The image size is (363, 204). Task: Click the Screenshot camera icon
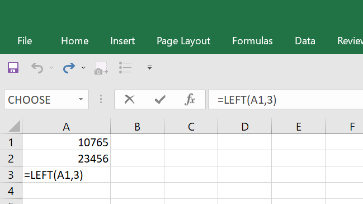(x=101, y=68)
